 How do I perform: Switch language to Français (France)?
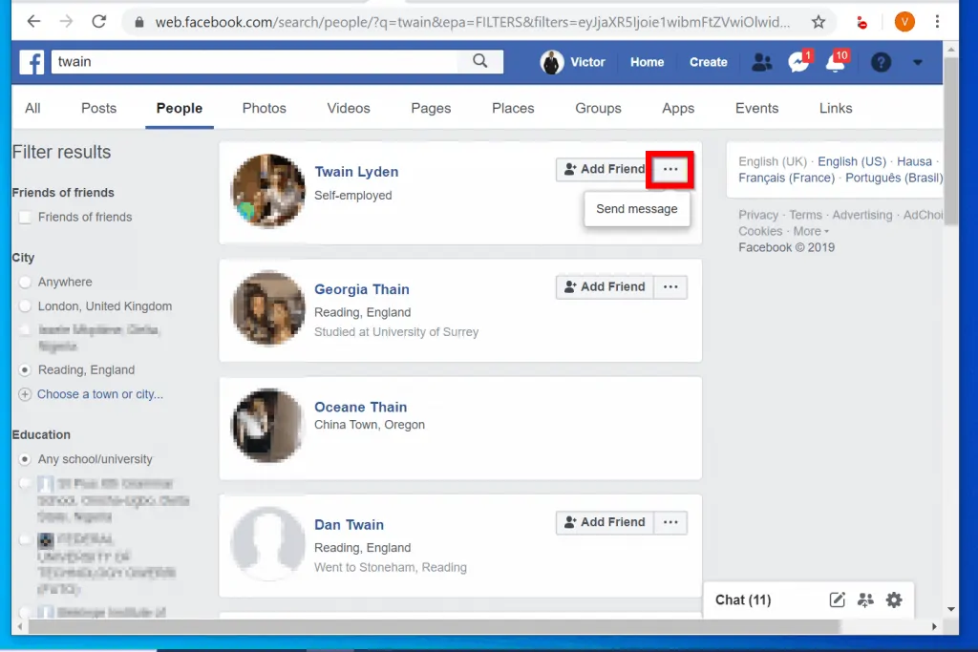(x=786, y=178)
